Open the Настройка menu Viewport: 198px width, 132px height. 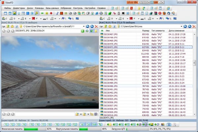tap(90, 8)
